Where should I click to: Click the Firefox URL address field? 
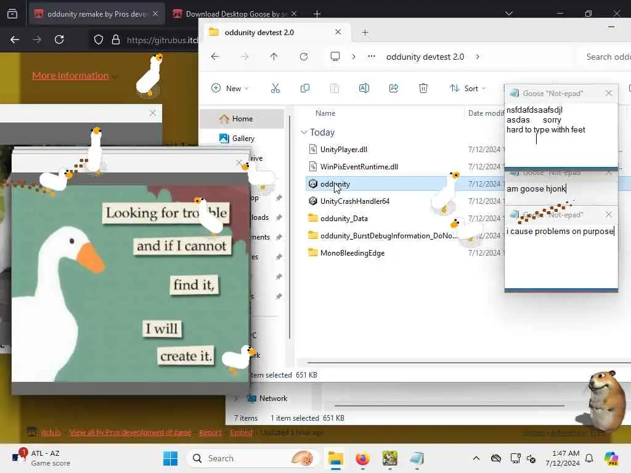pos(162,40)
